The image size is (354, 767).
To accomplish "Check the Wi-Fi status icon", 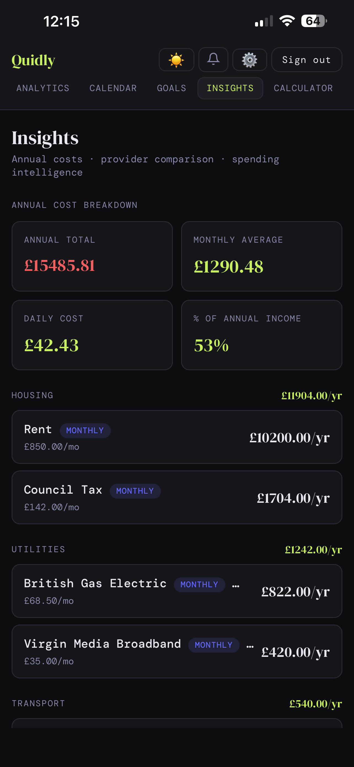I will [x=287, y=21].
